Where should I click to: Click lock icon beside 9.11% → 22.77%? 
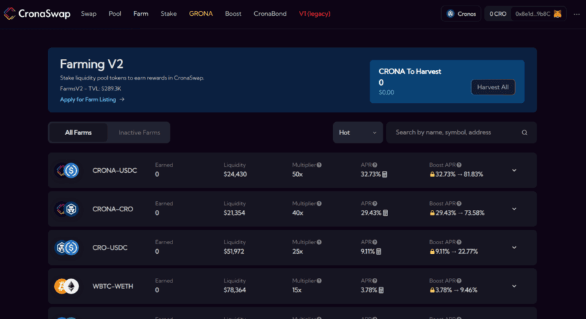432,252
